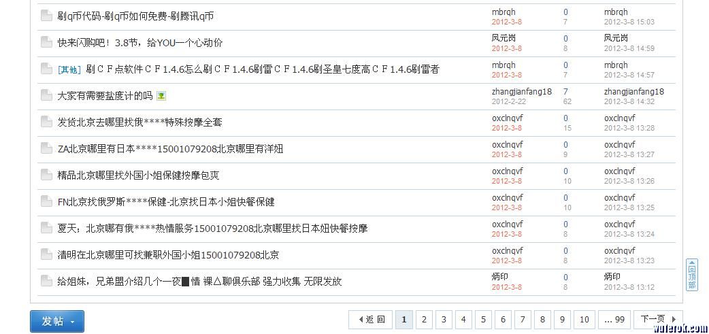Click view count 62 on 盐度计 thread
709x334 pixels.
tap(567, 101)
